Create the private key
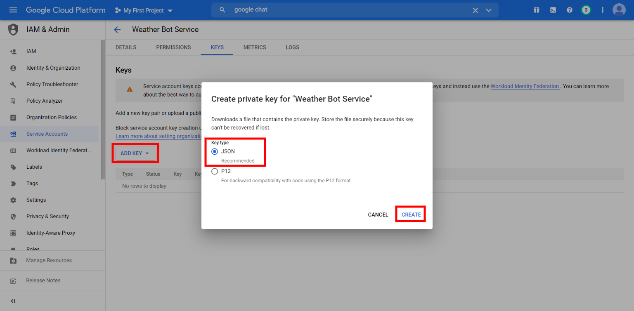634x311 pixels. tap(410, 214)
